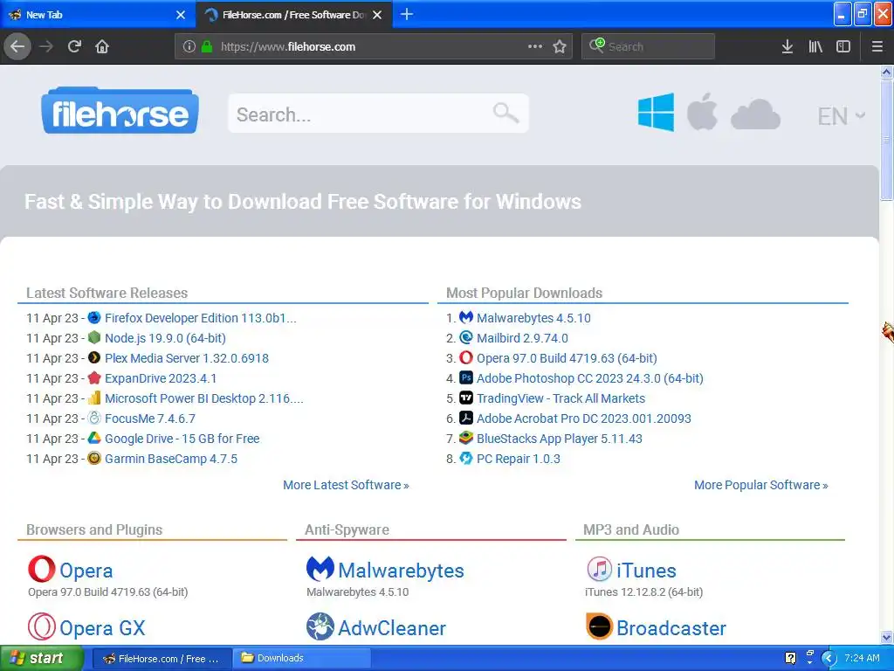This screenshot has width=894, height=671.
Task: Open Microsoft Power BI Desktop link
Action: pyautogui.click(x=204, y=398)
